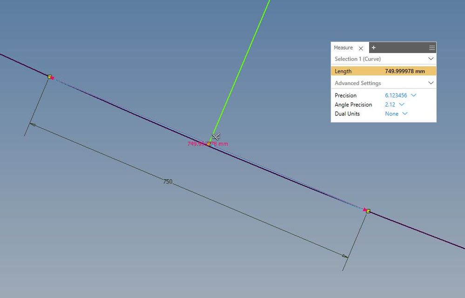This screenshot has height=298, width=465.
Task: Close the Measure tab
Action: pos(361,48)
